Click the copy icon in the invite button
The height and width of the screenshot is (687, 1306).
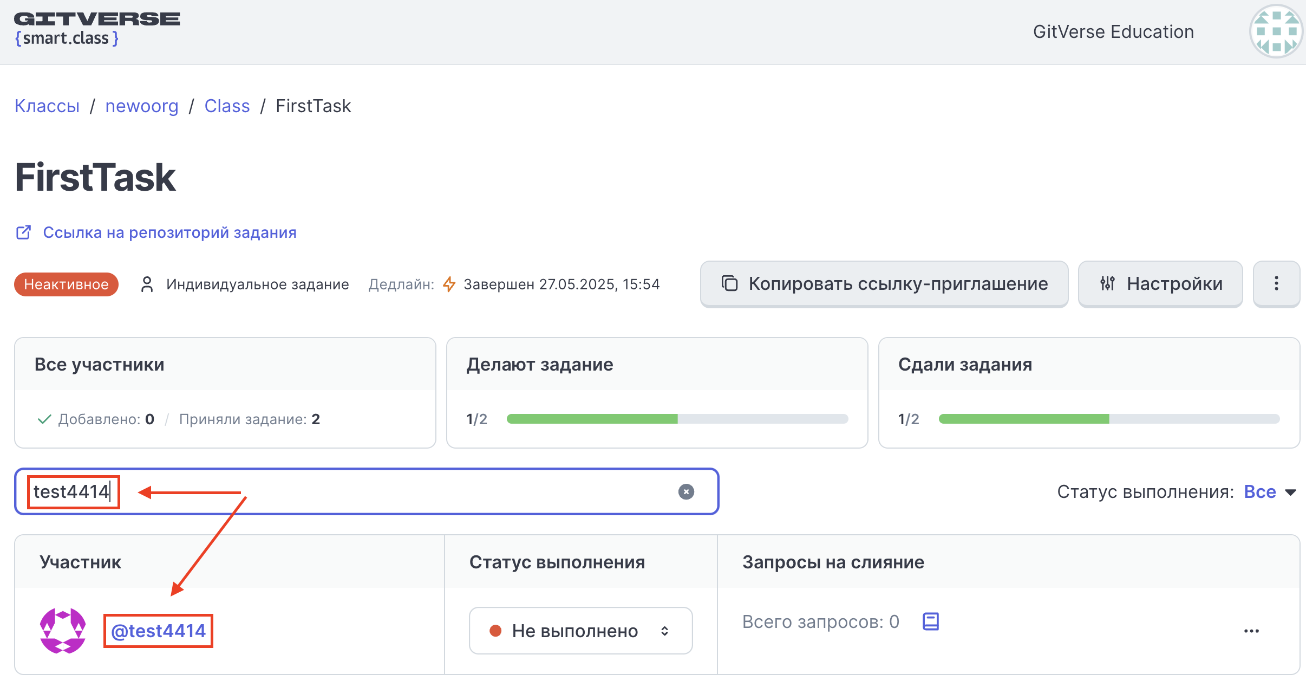[x=729, y=283]
